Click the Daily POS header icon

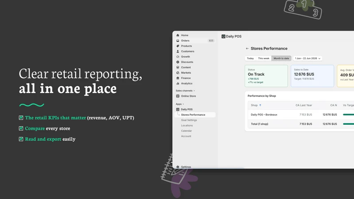click(x=223, y=36)
